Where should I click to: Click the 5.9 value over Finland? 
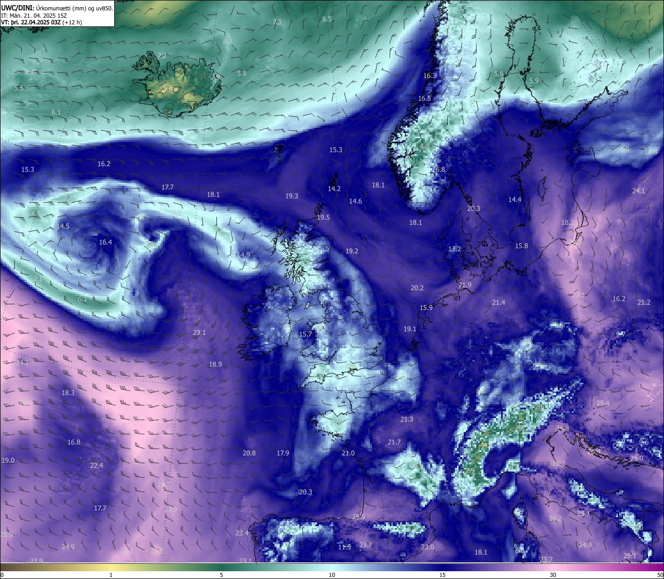534,80
